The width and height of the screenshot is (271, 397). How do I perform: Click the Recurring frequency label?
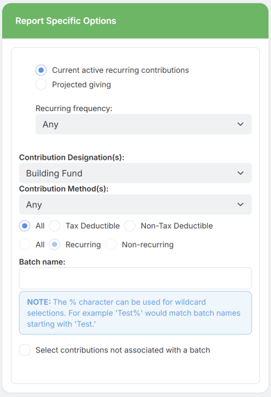pyautogui.click(x=74, y=108)
